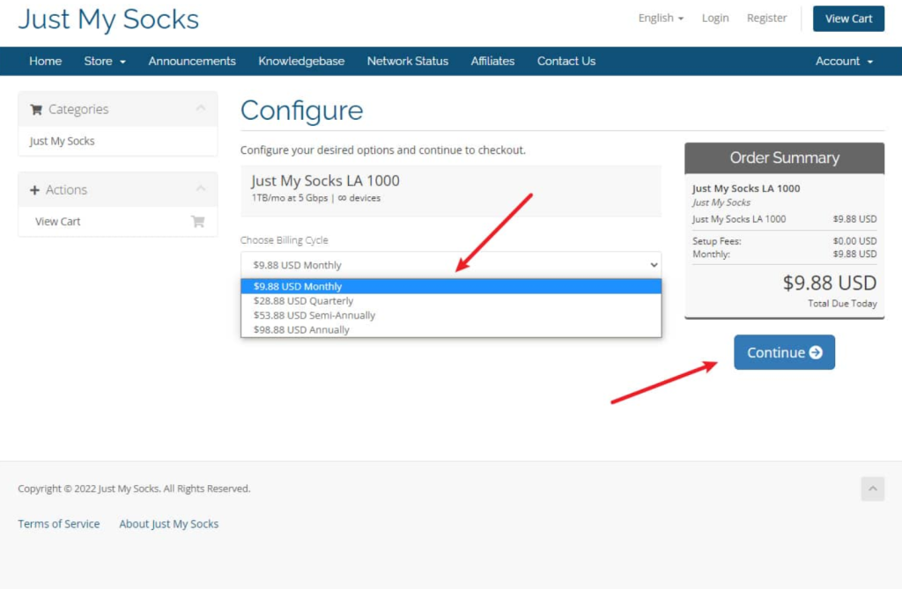Image resolution: width=902 pixels, height=589 pixels.
Task: Click the Continue button
Action: [784, 352]
